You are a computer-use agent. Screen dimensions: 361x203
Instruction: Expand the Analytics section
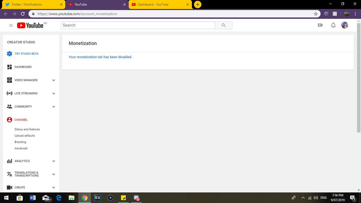click(x=54, y=161)
